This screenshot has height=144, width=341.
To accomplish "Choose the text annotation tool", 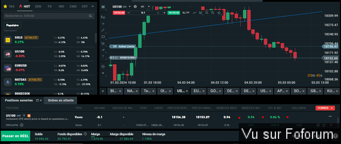I will point(103,57).
